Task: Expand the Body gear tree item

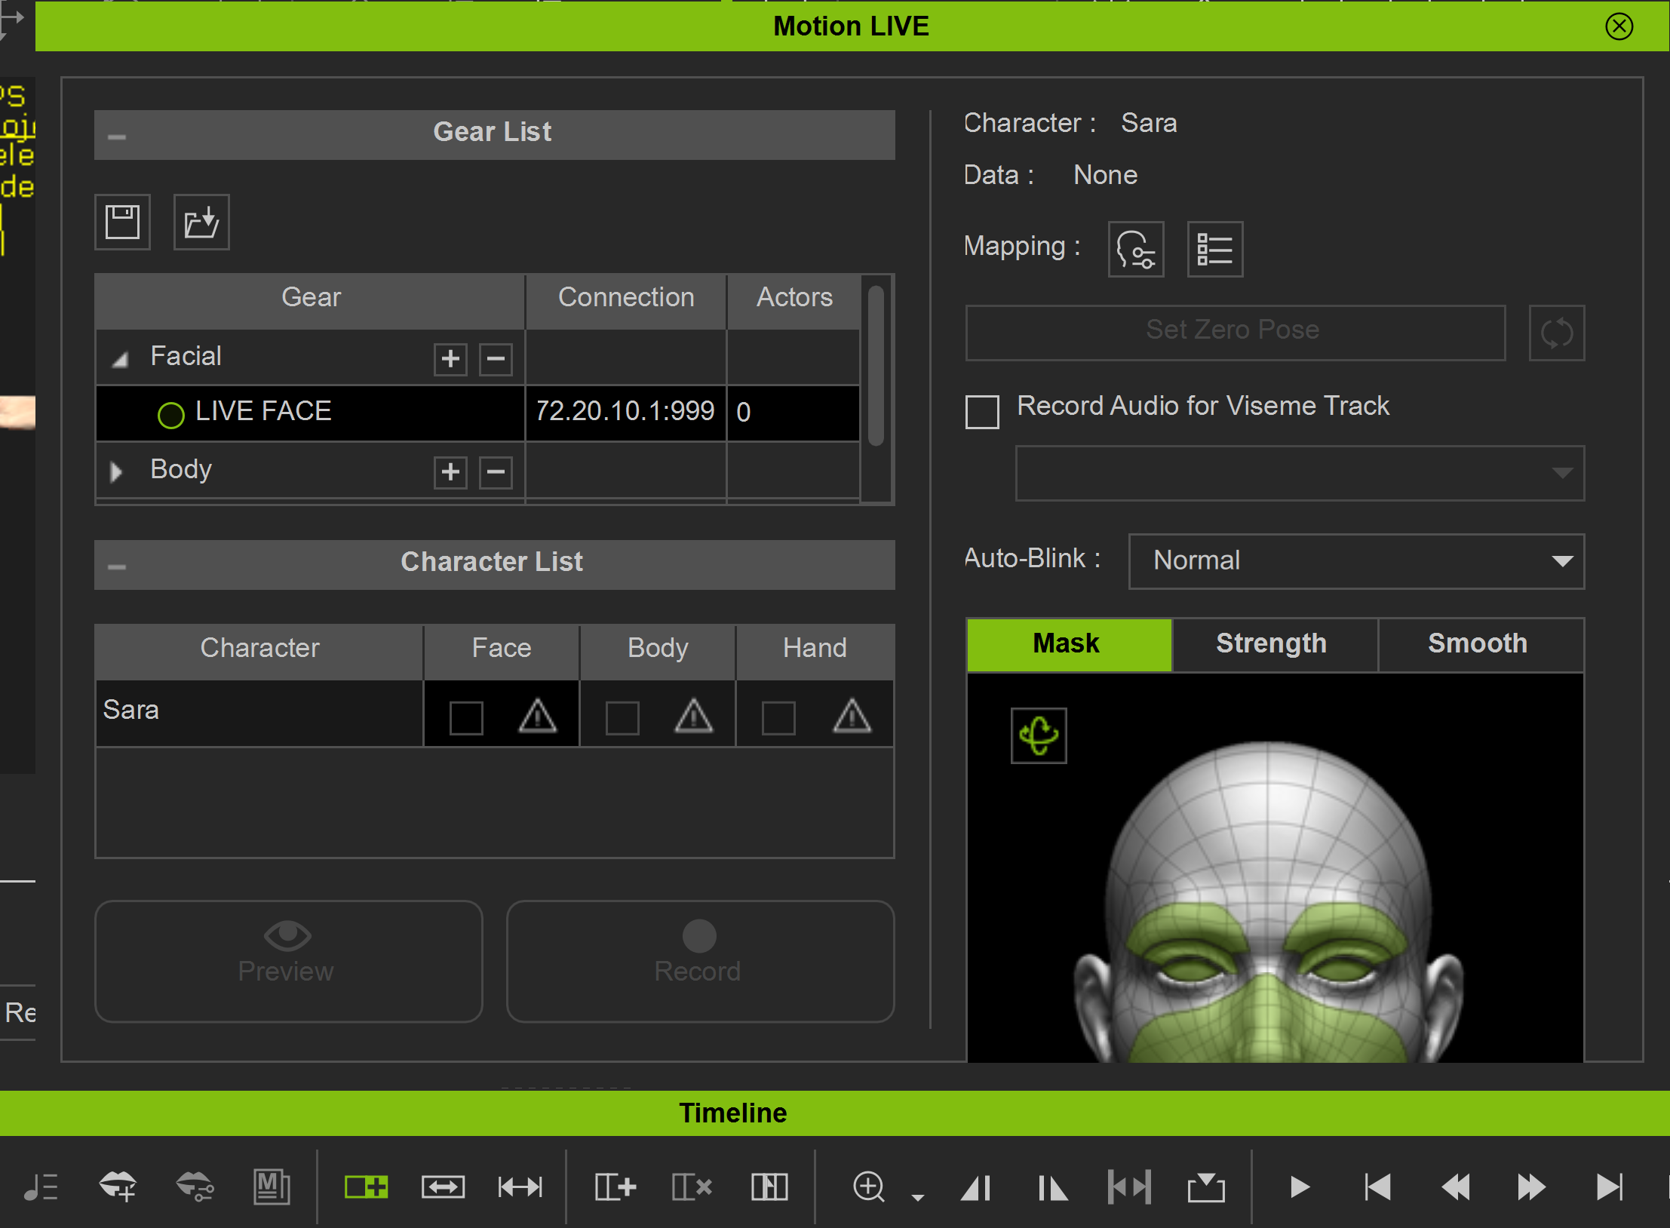Action: click(x=116, y=472)
